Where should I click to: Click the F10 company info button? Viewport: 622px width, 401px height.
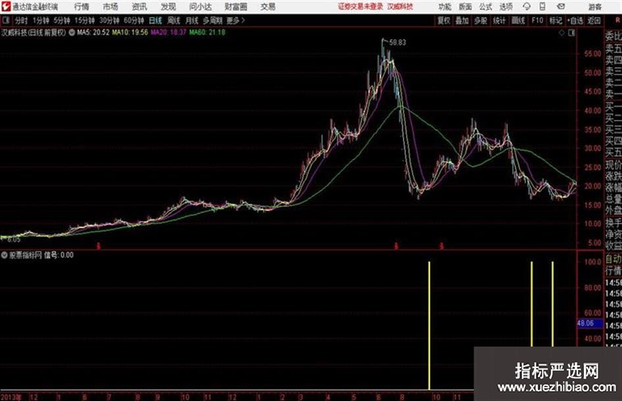pos(538,20)
